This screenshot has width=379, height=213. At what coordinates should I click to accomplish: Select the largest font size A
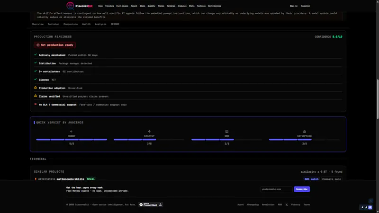pyautogui.click(x=370, y=207)
